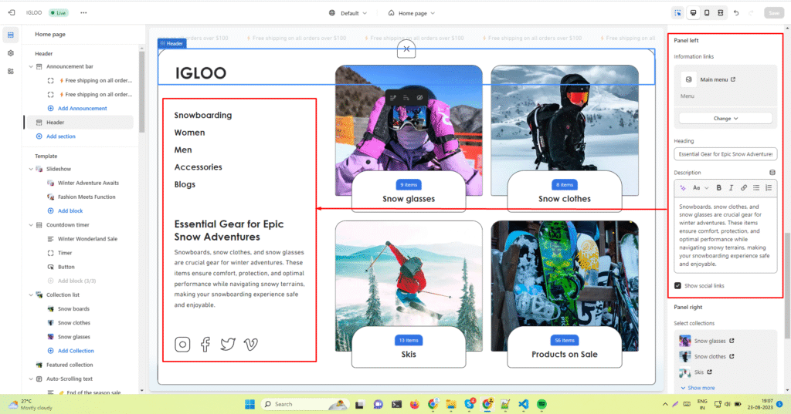The image size is (791, 414).
Task: Toggle the inspector selection tool icon
Action: point(677,13)
